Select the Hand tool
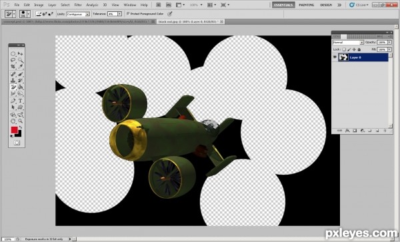Image resolution: width=400 pixels, height=242 pixels. 13,121
